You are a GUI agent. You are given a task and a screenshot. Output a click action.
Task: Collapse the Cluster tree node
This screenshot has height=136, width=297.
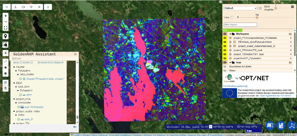(x=14, y=67)
